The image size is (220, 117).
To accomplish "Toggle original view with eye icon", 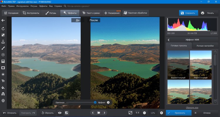I will (x=60, y=113).
